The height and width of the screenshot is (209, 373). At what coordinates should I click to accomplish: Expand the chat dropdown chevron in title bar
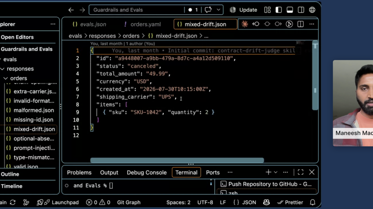click(x=219, y=10)
